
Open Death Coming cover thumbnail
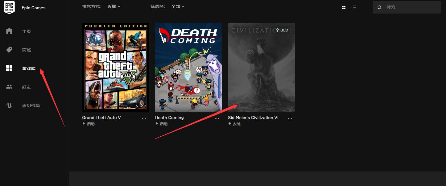(x=188, y=68)
